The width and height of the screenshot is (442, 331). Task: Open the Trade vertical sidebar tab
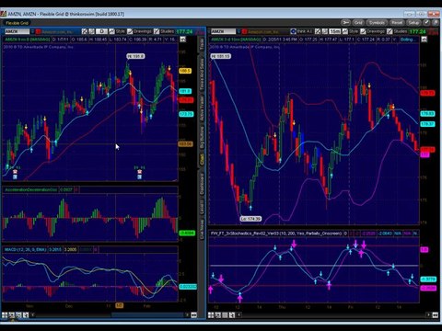tap(202, 44)
